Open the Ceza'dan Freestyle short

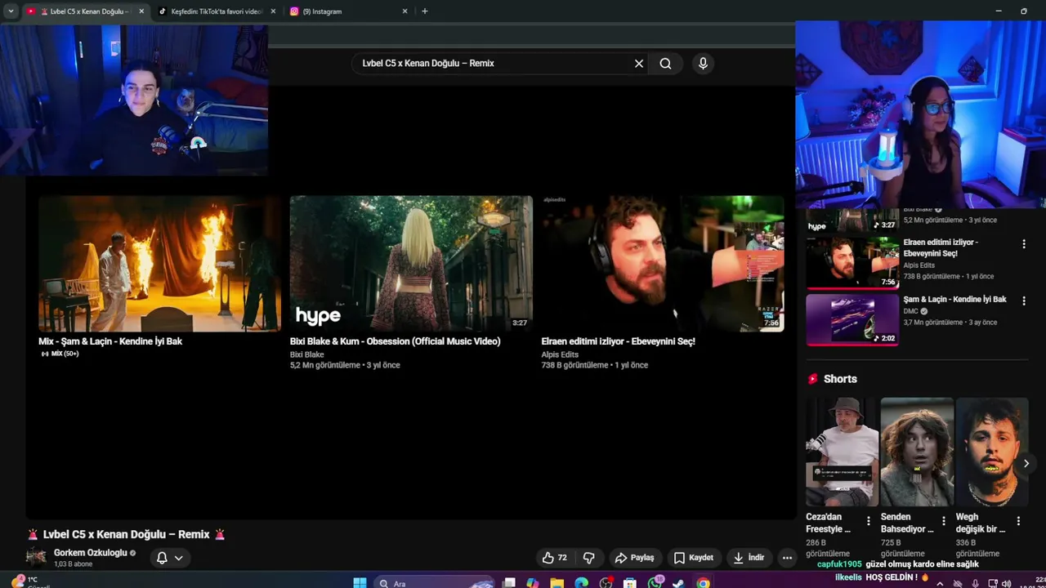click(842, 452)
